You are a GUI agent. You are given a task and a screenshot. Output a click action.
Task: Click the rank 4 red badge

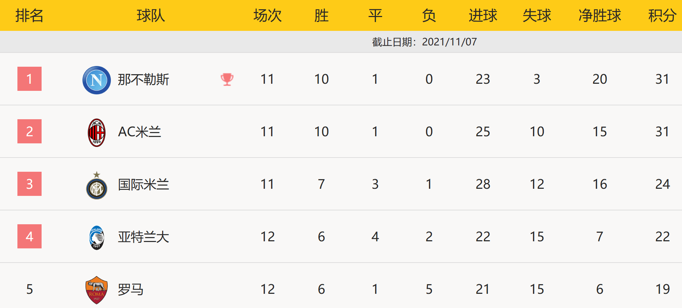pos(29,236)
